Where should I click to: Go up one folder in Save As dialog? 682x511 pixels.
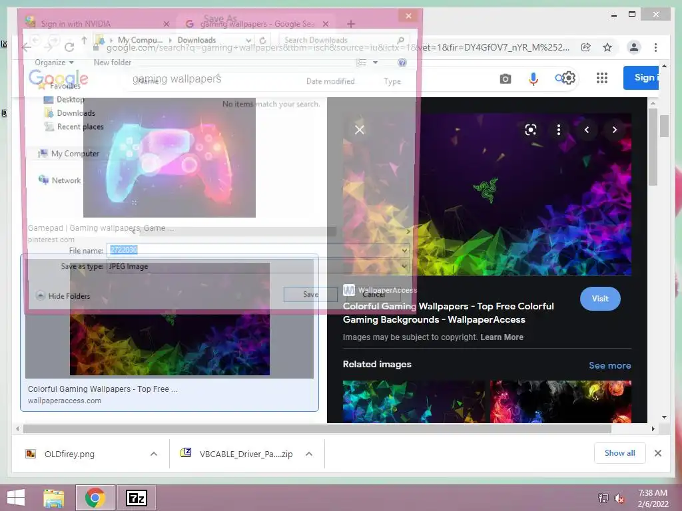click(84, 40)
